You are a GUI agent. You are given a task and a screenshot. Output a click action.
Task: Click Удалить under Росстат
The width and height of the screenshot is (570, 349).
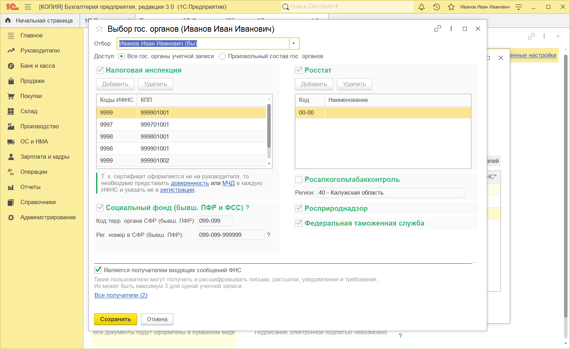(x=354, y=84)
